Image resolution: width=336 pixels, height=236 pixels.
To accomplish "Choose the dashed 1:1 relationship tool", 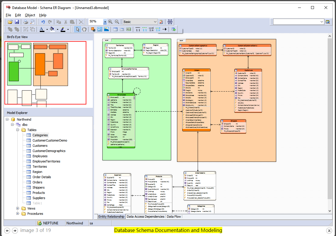I will pos(145,29).
